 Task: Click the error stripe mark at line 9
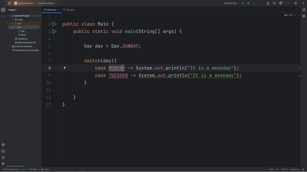pos(299,76)
